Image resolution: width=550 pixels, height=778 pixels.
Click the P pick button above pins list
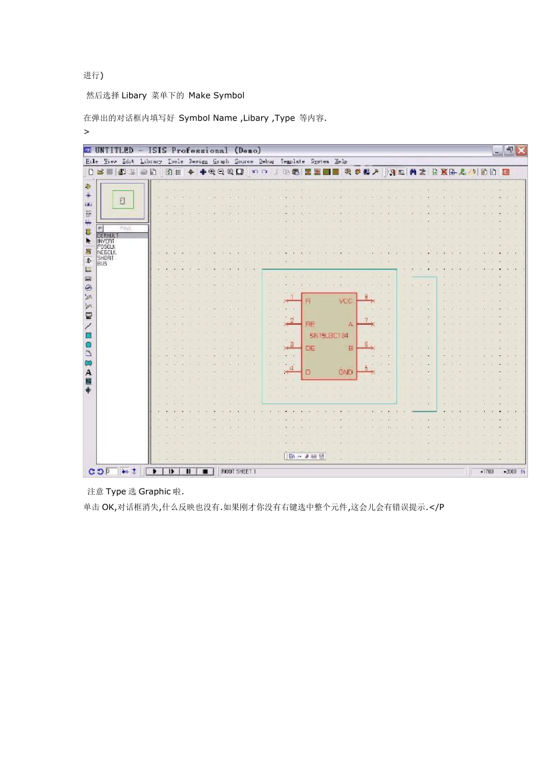[x=100, y=228]
